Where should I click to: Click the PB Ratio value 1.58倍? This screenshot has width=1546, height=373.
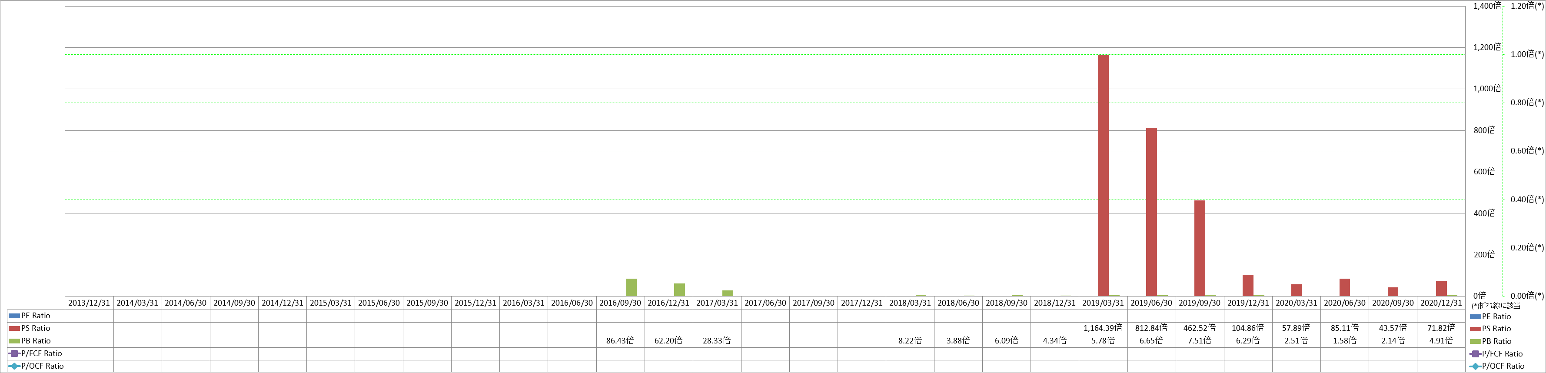[x=1344, y=340]
